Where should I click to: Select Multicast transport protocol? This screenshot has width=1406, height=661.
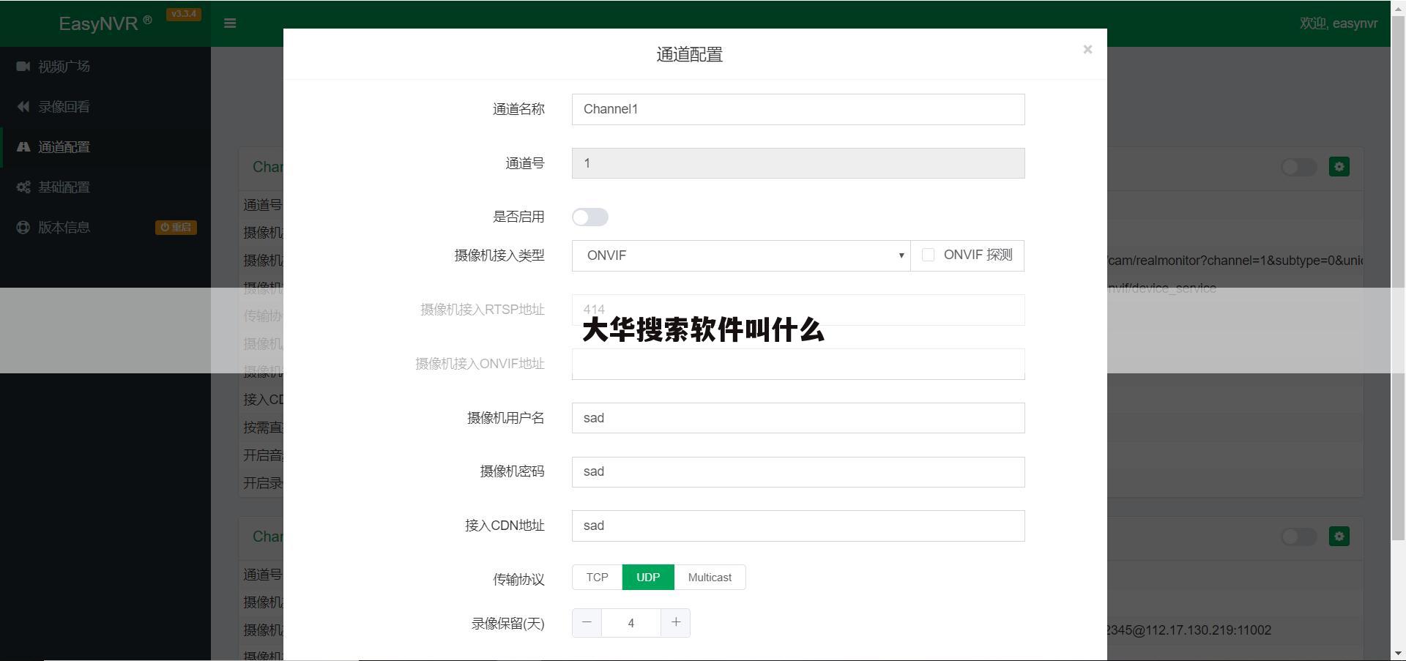click(710, 578)
